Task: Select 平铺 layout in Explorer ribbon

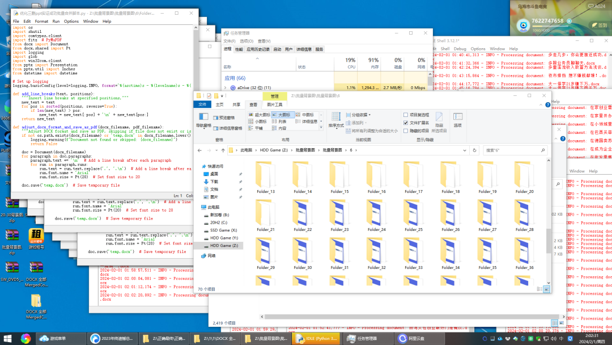Action: tap(256, 128)
